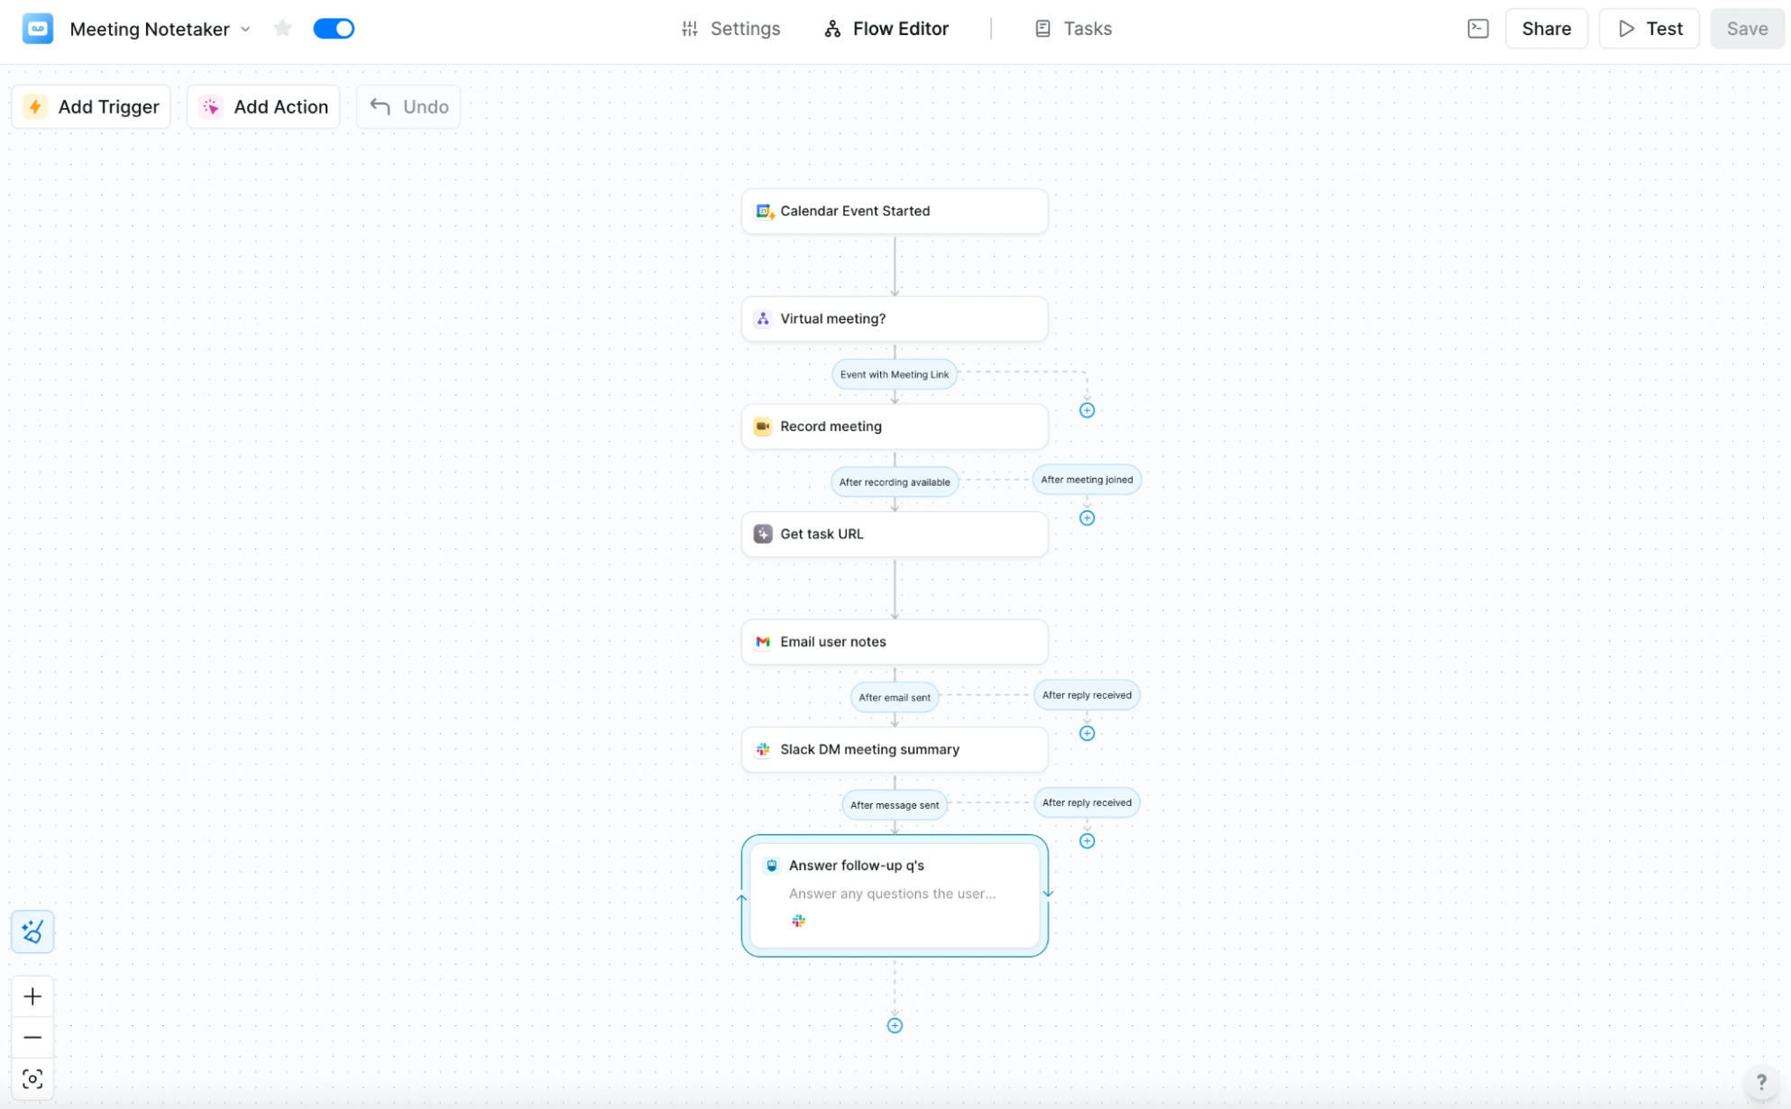This screenshot has height=1109, width=1791.
Task: Click Slack icon on Slack DM meeting summary
Action: pyautogui.click(x=763, y=749)
